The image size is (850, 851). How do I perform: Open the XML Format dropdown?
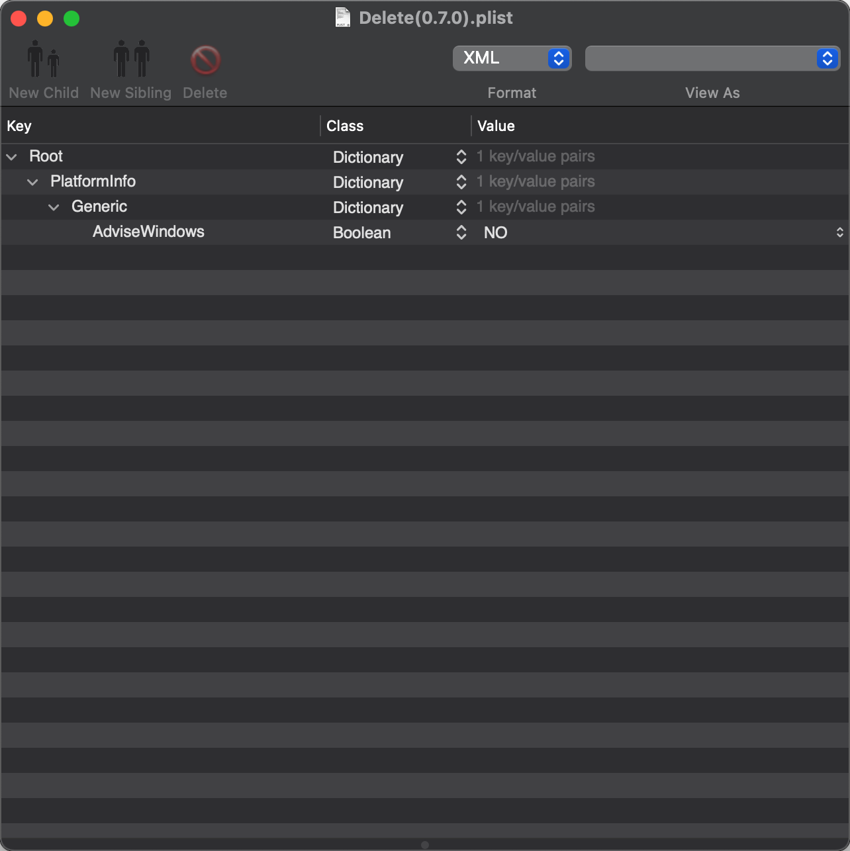[x=512, y=58]
